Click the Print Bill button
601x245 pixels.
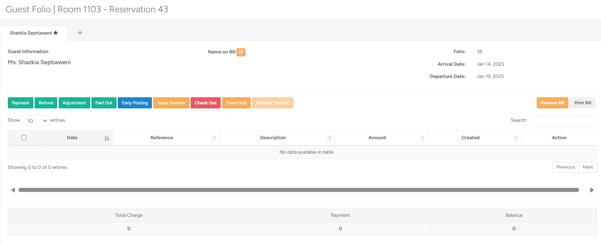tap(582, 103)
